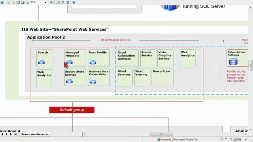Screen dimensions: 253x142
Task: Select the Managed Metadata service box
Action: (x=75, y=58)
